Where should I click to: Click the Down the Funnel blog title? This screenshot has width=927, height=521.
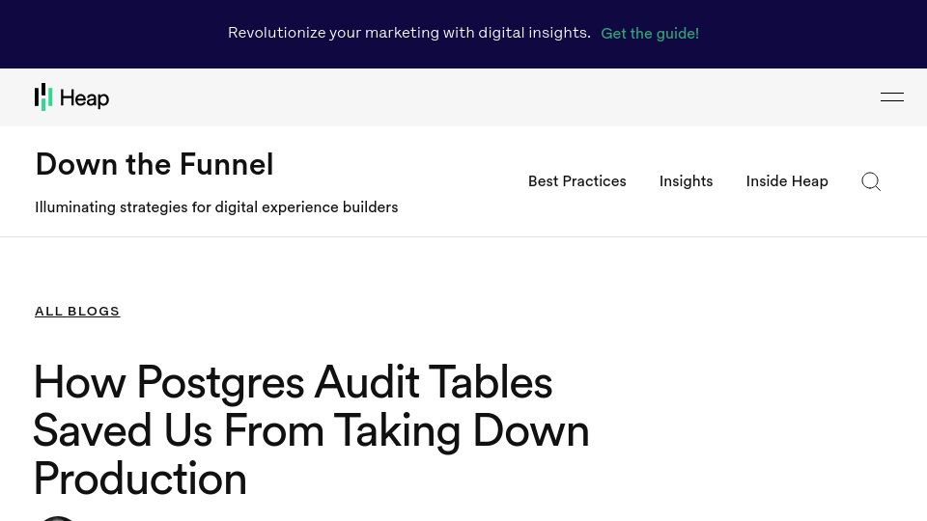[154, 164]
